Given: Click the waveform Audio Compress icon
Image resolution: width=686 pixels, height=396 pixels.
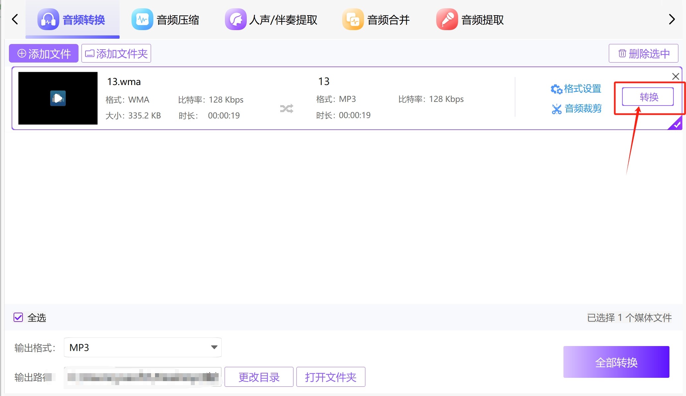Looking at the screenshot, I should pyautogui.click(x=142, y=20).
